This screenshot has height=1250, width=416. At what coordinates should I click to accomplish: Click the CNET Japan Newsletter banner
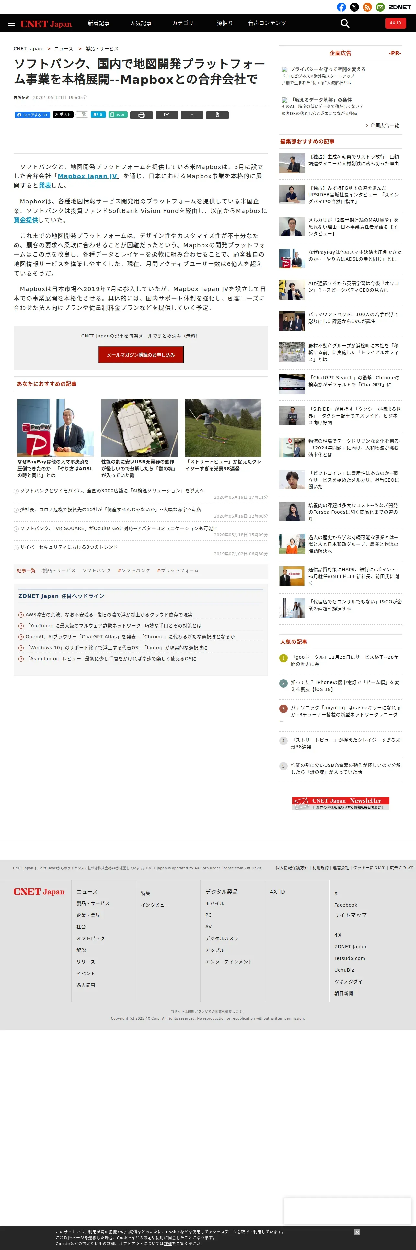point(341,803)
